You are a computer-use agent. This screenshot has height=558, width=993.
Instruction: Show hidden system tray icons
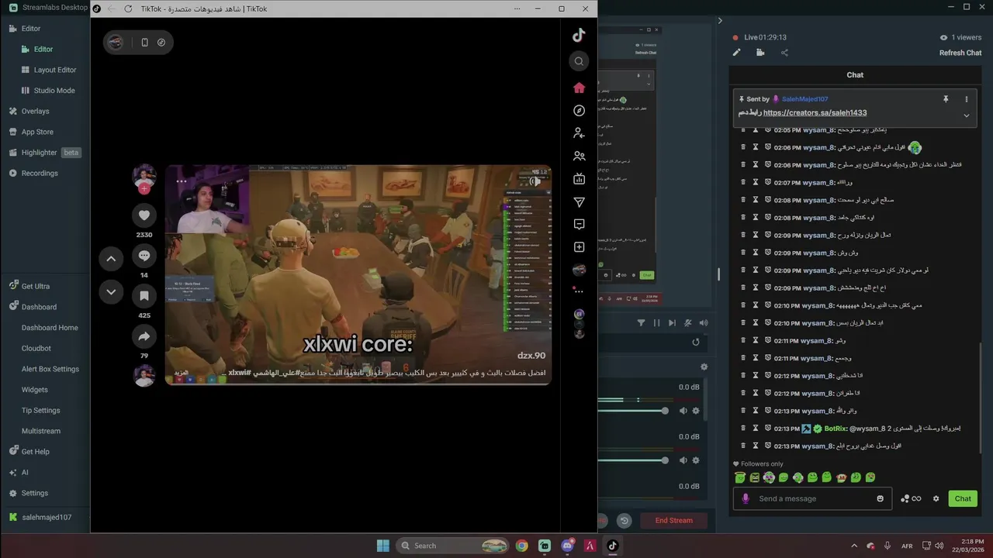(854, 546)
